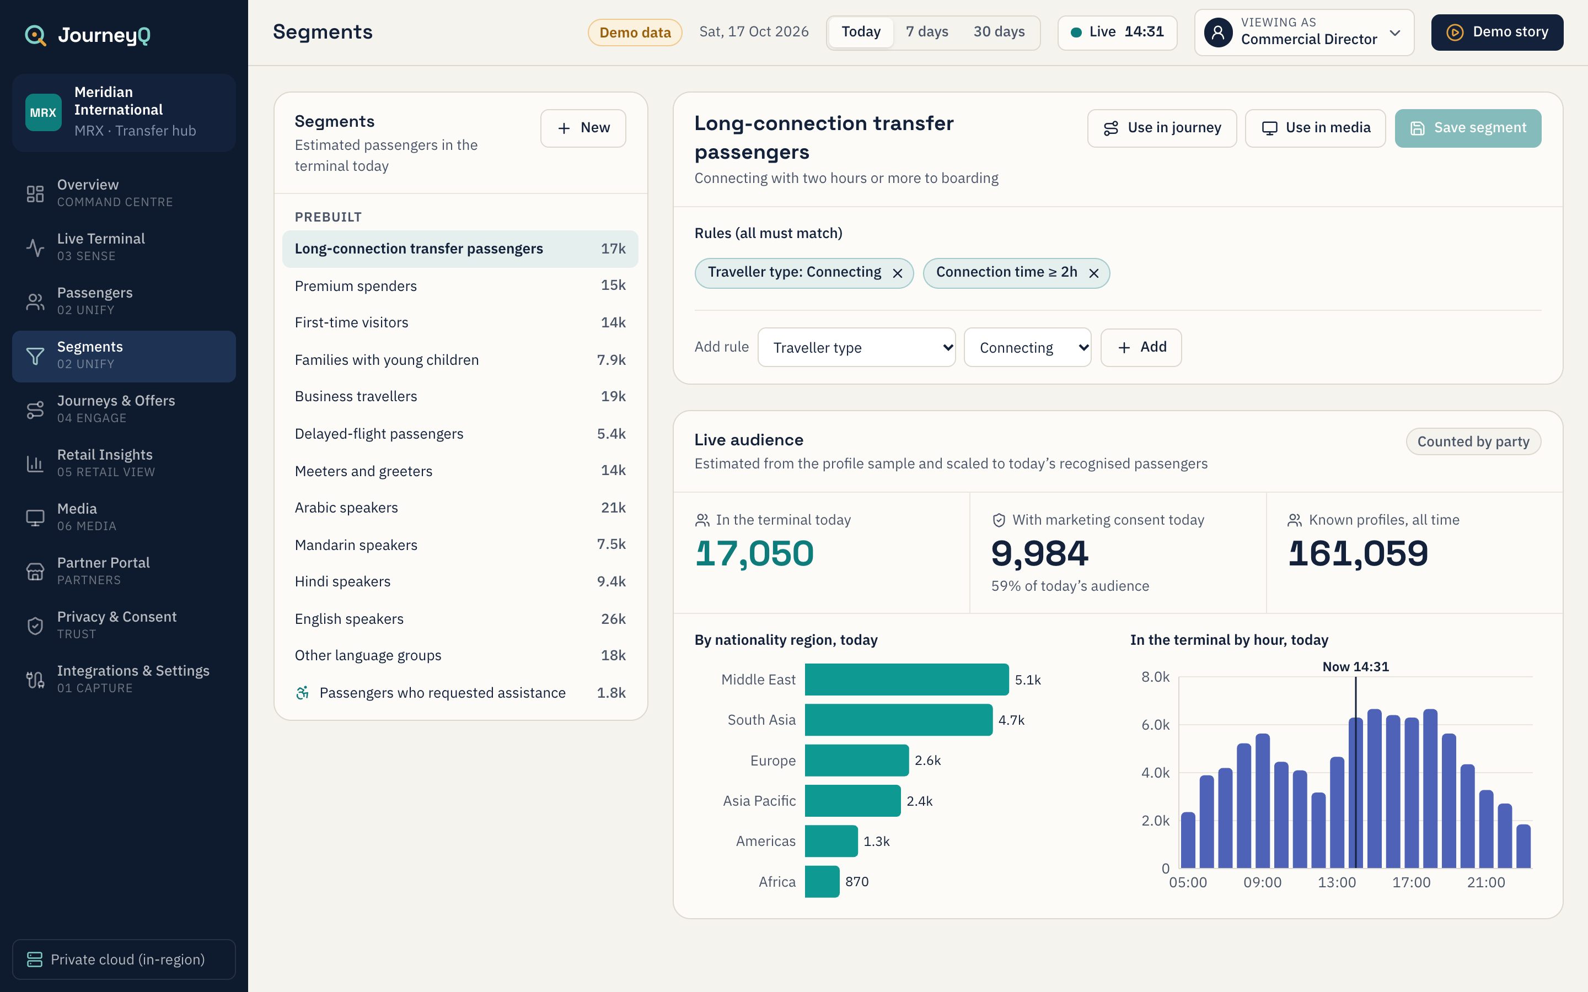Open the Connecting value dropdown

point(1027,347)
